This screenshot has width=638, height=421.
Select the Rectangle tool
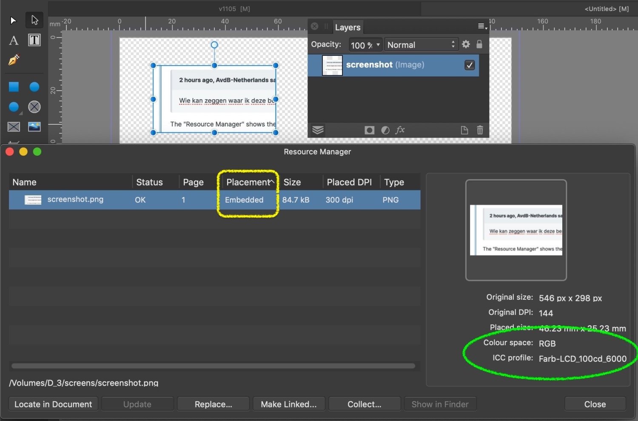click(x=13, y=86)
